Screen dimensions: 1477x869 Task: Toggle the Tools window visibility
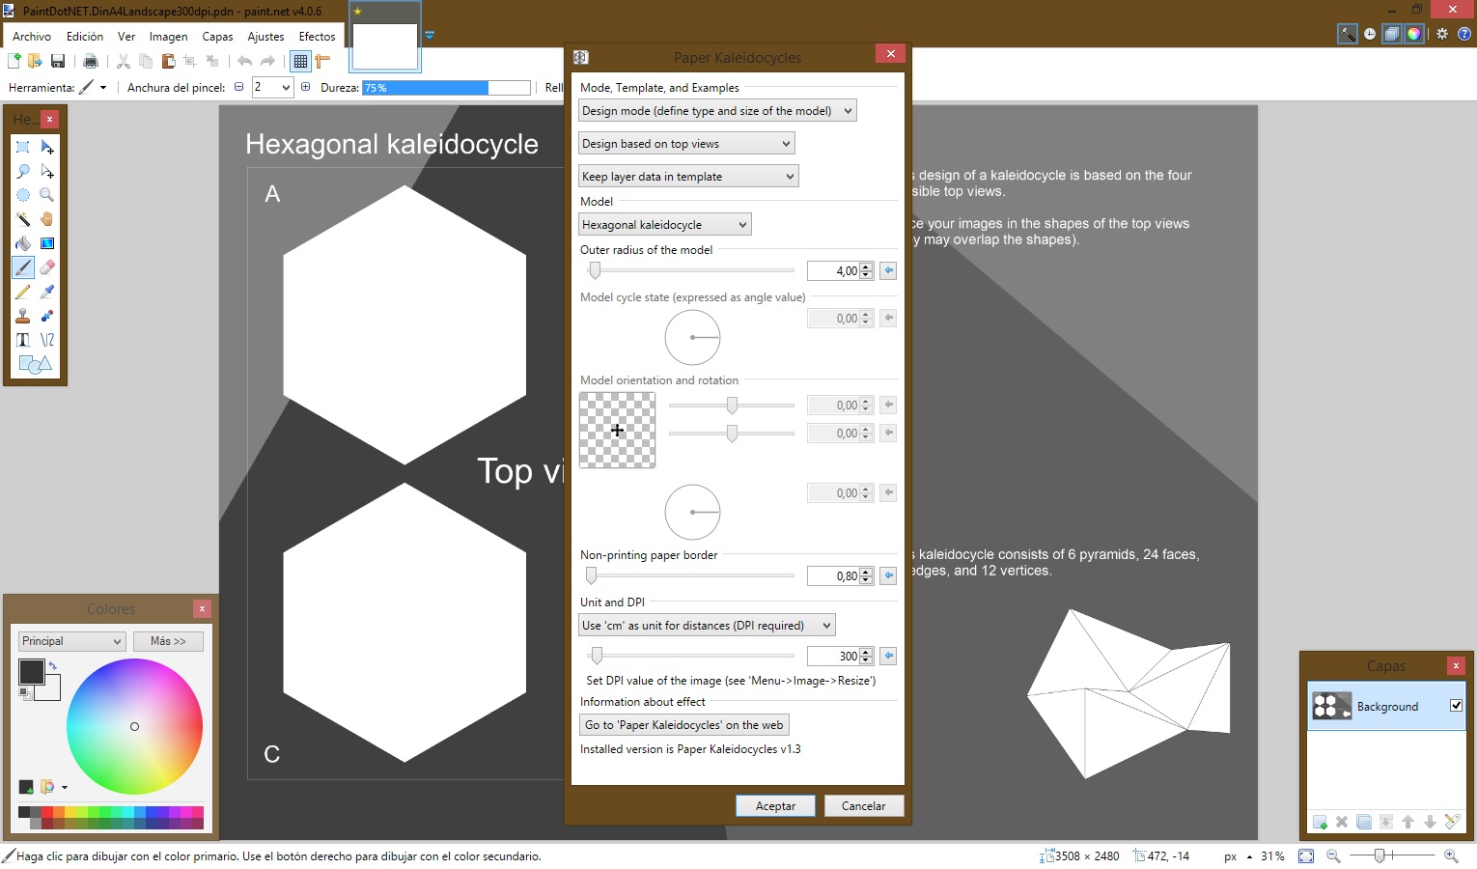point(1347,34)
